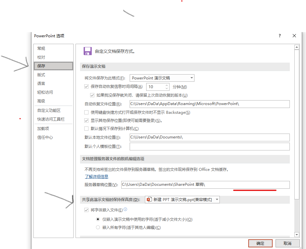Screen dimensions: 306x249
Task: Confirm with the 确定 button
Action: [x=260, y=243]
